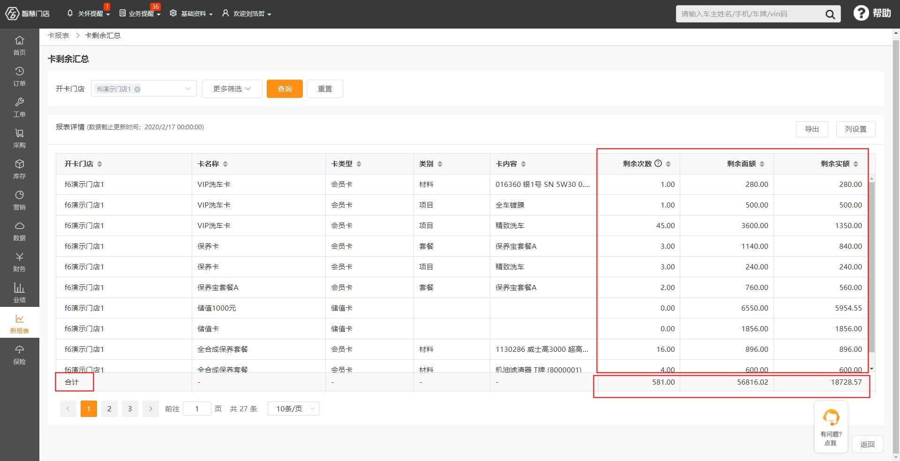Go to the 卡报表 breadcrumb
This screenshot has height=461, width=900.
pos(59,36)
